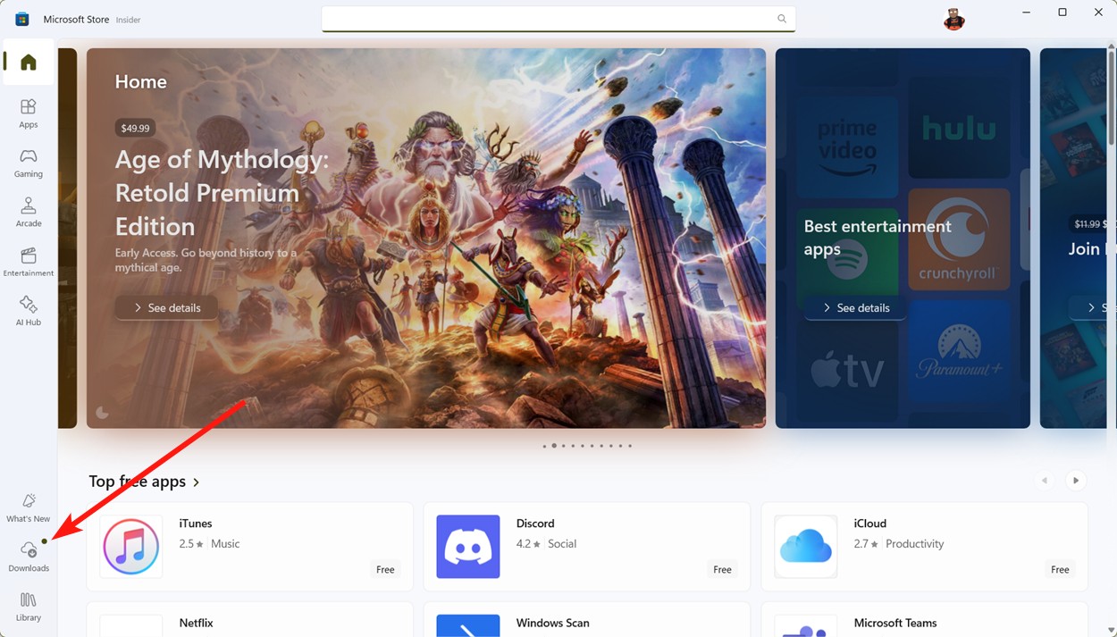Viewport: 1117px width, 637px height.
Task: Open the Netflix app card
Action: pyautogui.click(x=249, y=619)
